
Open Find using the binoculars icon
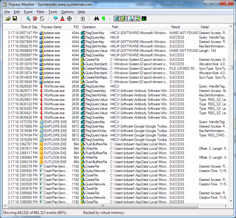point(96,19)
